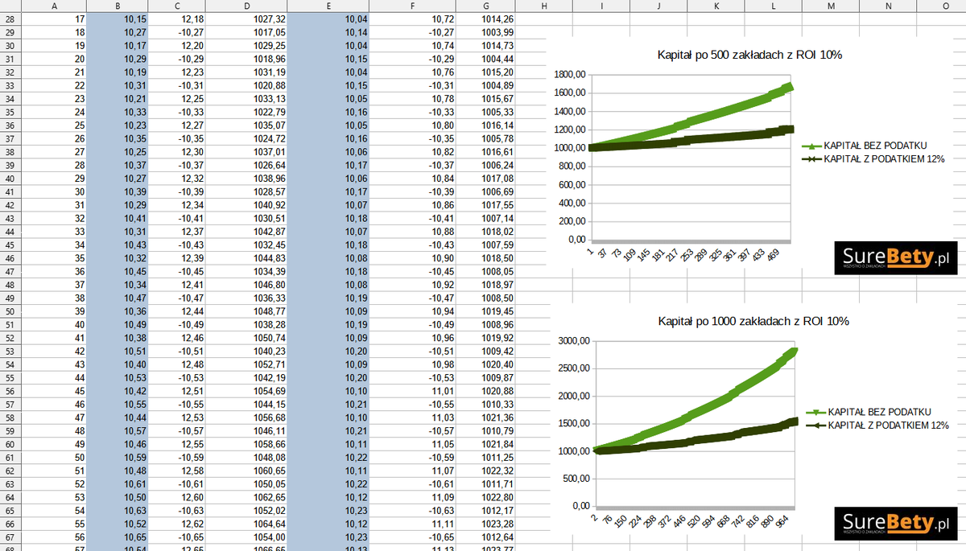Click column A cell with value 17
The height and width of the screenshot is (551, 966).
(53, 19)
